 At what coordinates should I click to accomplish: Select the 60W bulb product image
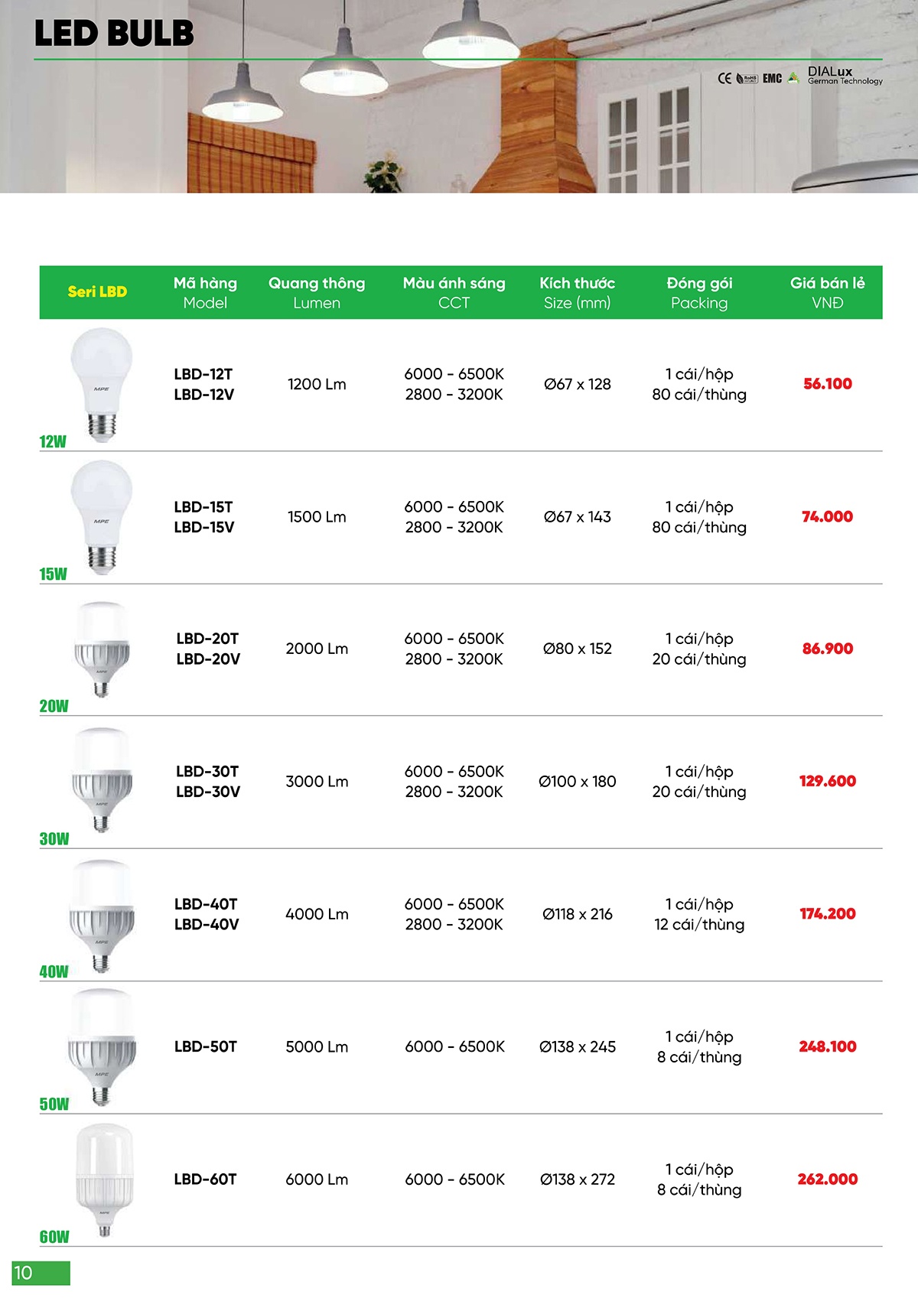click(x=104, y=1179)
